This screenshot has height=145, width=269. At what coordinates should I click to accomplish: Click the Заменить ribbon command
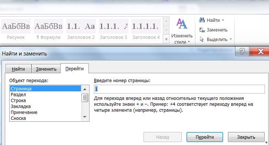point(217,30)
